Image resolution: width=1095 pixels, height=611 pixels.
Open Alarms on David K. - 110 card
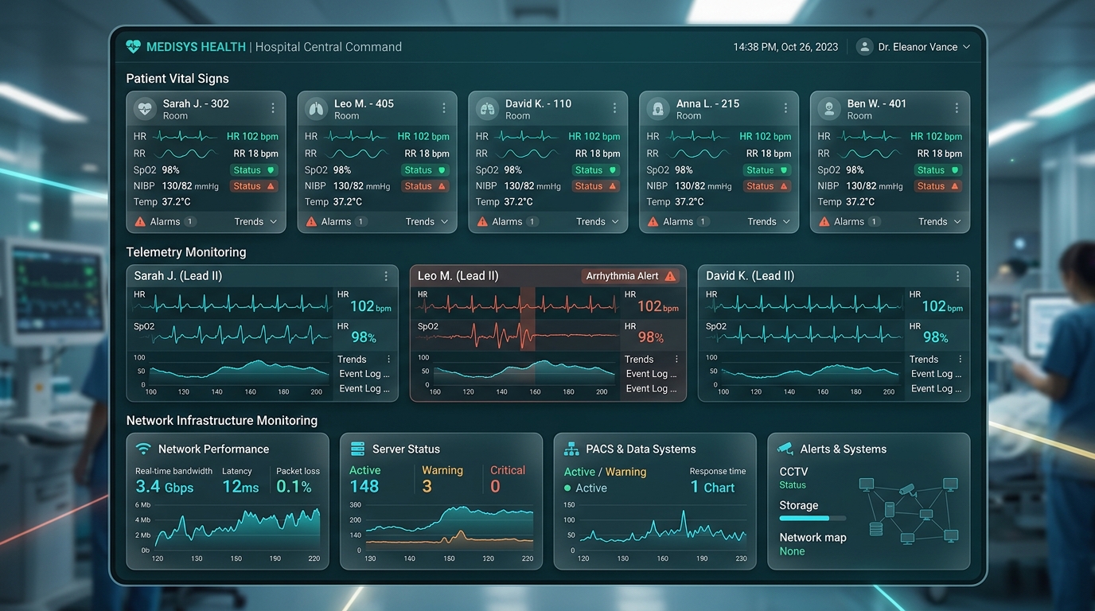[x=507, y=222]
